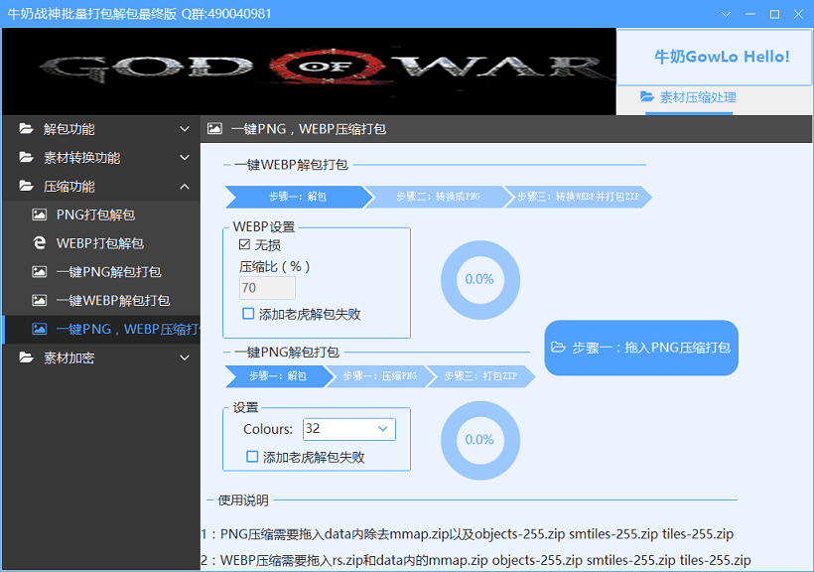Image resolution: width=814 pixels, height=572 pixels.
Task: Click folder icon on 素材压缩处理 tab
Action: pos(647,96)
